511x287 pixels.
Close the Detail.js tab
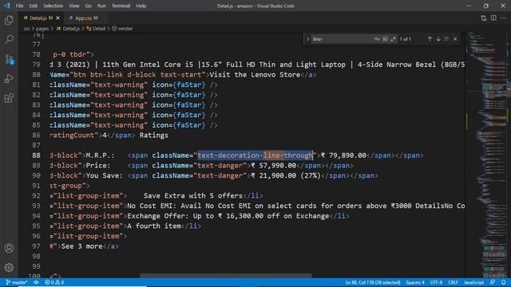(58, 18)
